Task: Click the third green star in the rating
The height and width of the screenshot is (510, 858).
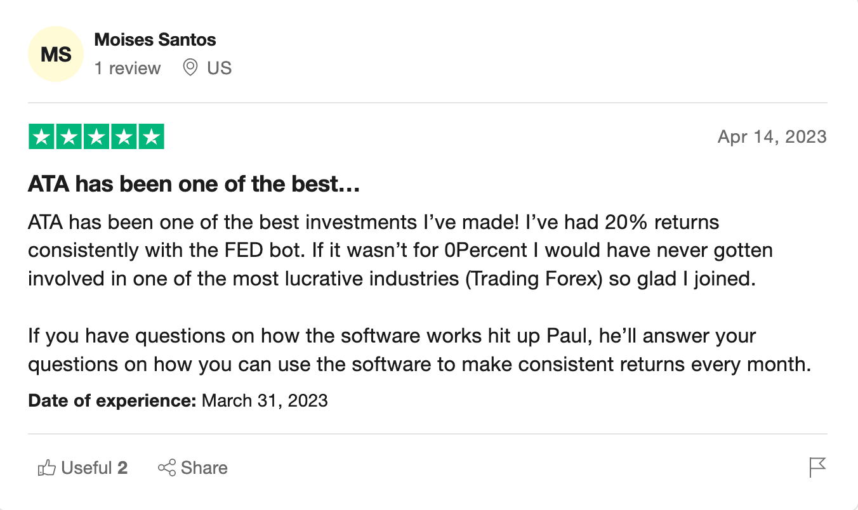Action: coord(96,137)
